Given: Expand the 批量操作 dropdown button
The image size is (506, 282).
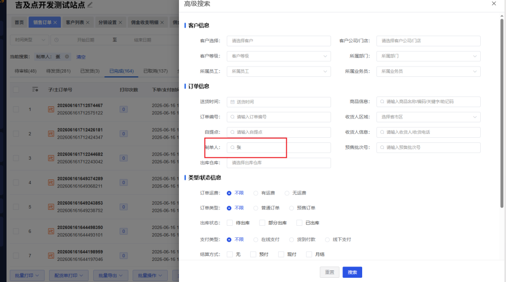Looking at the screenshot, I should pos(150,275).
